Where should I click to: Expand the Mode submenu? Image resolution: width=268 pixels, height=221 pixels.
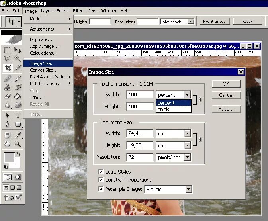pyautogui.click(x=48, y=19)
